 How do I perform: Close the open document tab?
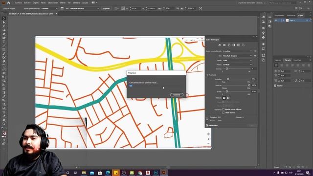pos(57,14)
